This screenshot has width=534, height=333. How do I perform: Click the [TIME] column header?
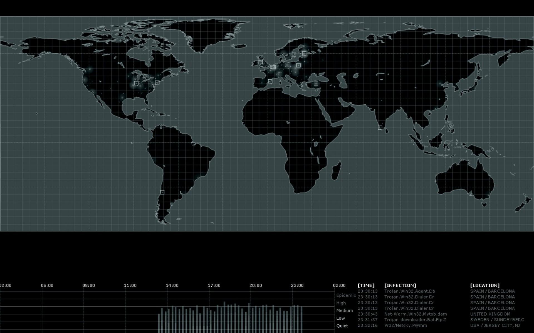pos(366,285)
